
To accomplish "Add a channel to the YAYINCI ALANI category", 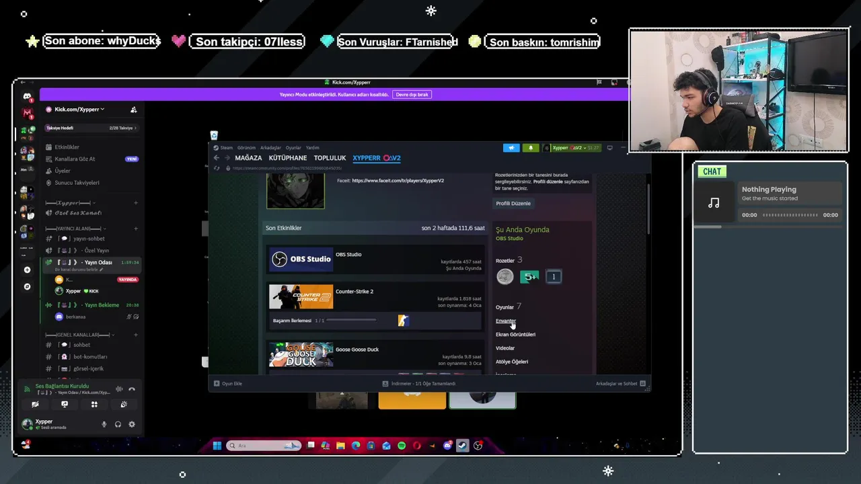I will [136, 229].
